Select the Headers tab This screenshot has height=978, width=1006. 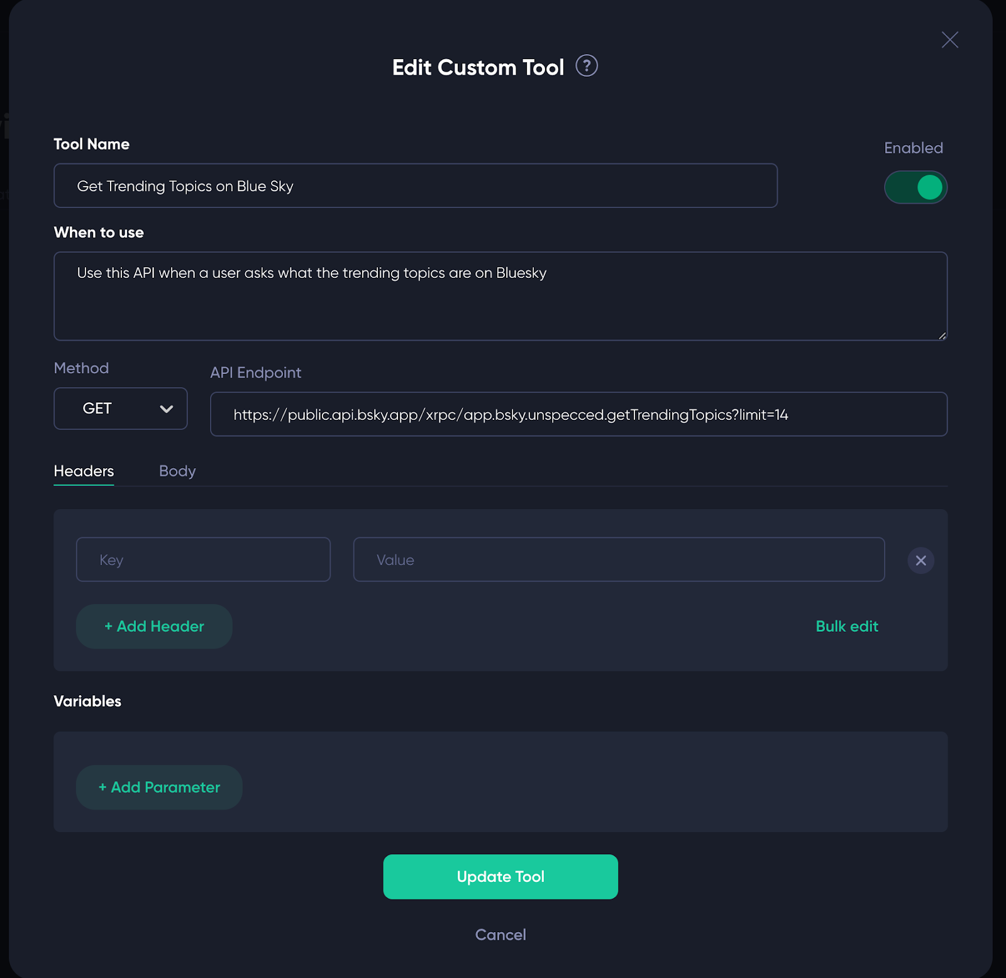coord(84,471)
